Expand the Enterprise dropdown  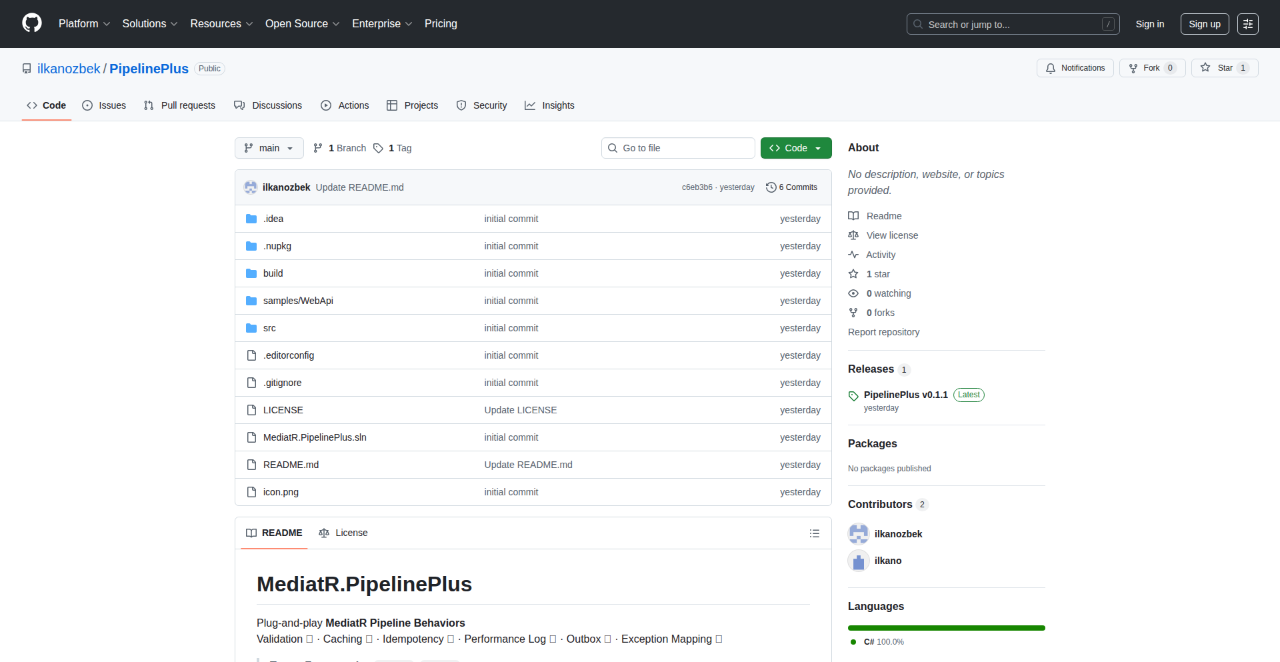pyautogui.click(x=382, y=24)
